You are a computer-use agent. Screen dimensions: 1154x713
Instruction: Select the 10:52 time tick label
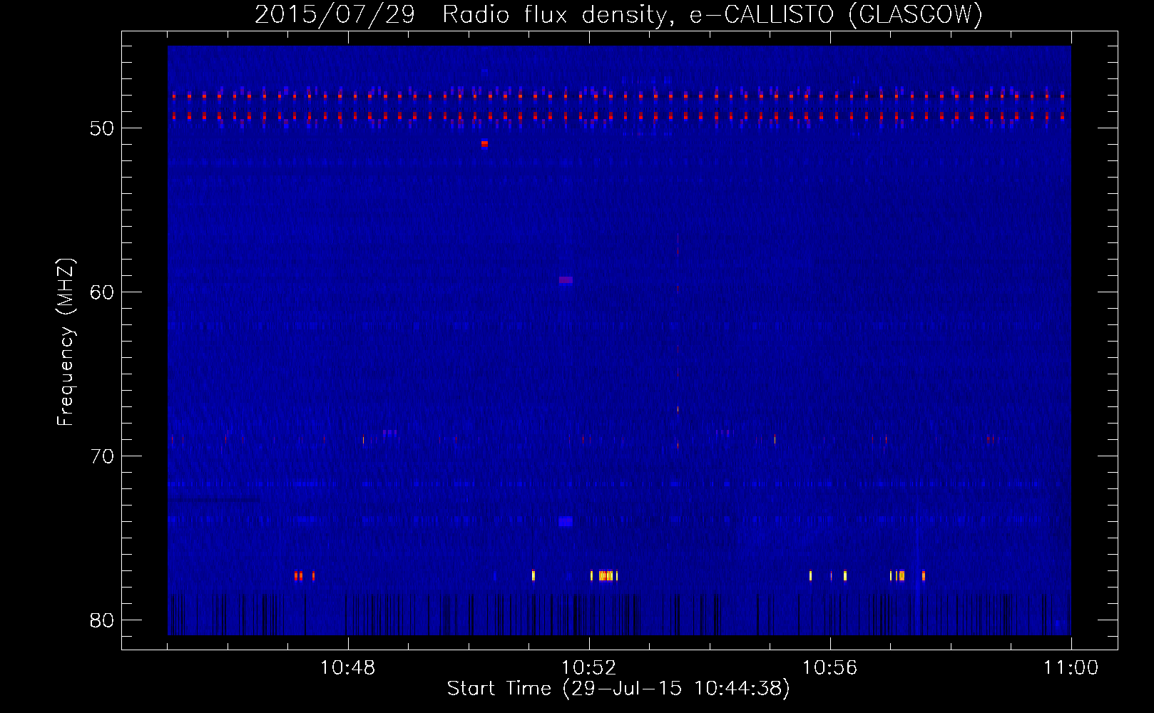(588, 668)
